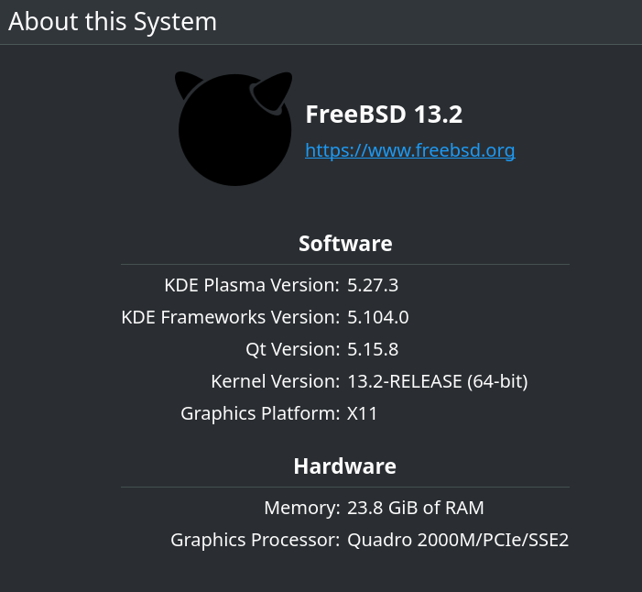Click the "Kernel Version" label

[275, 381]
